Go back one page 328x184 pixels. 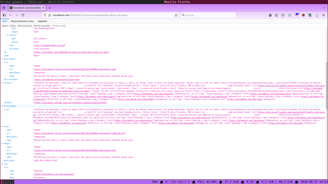[x=10, y=15]
